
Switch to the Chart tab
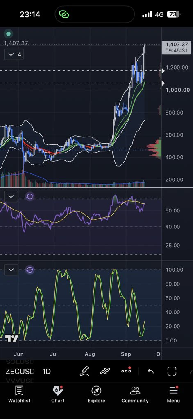pyautogui.click(x=58, y=394)
